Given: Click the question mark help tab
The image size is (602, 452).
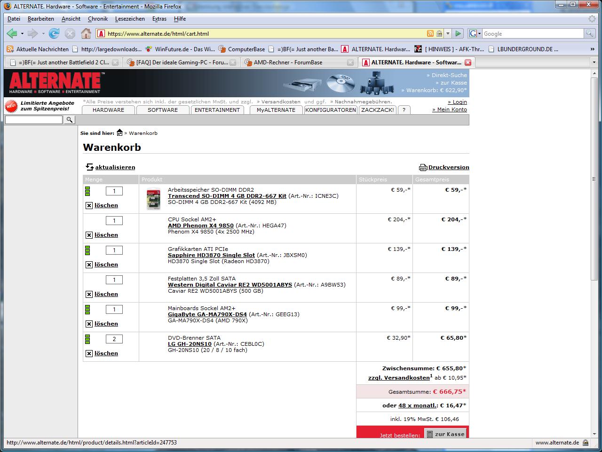Looking at the screenshot, I should [404, 110].
